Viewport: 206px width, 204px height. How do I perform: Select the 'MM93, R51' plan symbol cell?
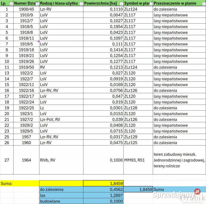tap(138, 160)
